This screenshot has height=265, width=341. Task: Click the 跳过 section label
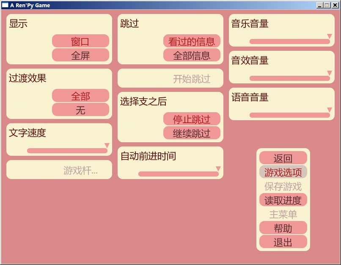pos(129,24)
